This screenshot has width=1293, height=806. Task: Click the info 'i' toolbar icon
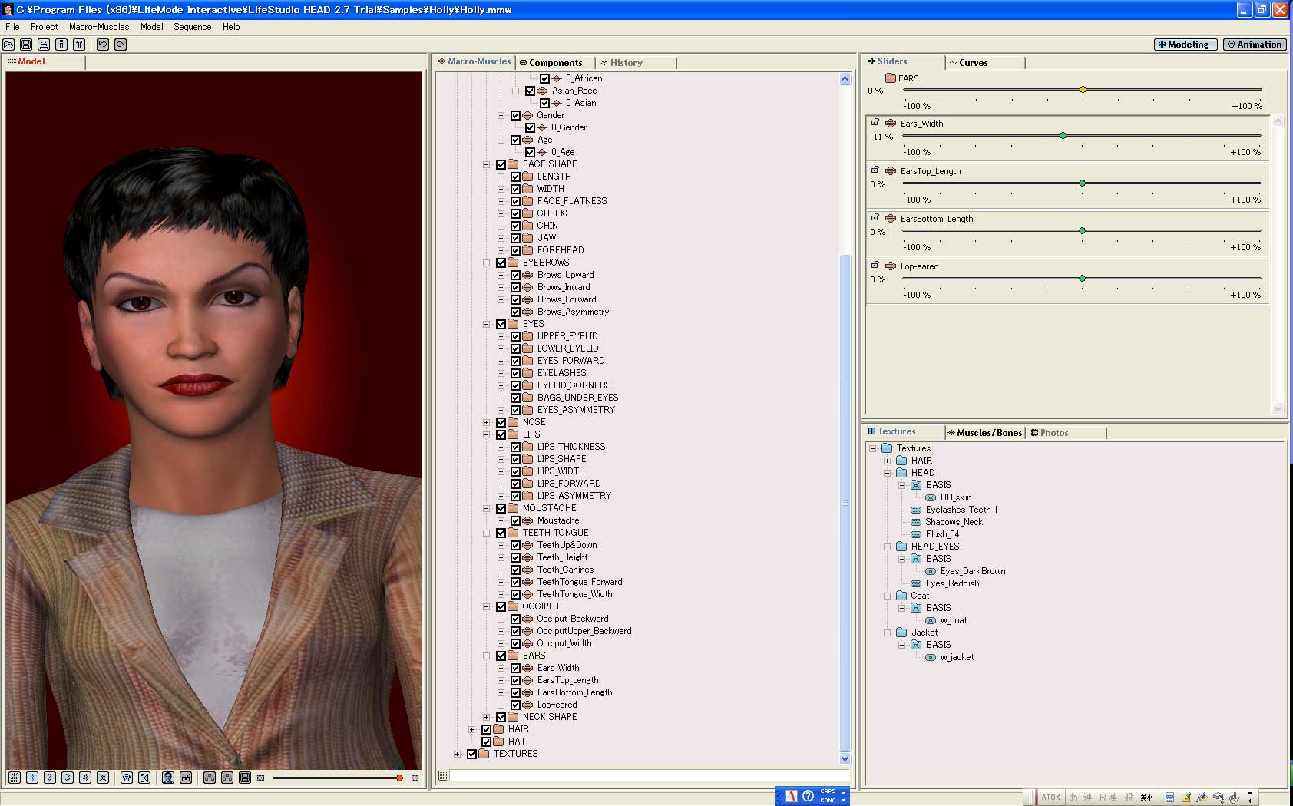61,45
